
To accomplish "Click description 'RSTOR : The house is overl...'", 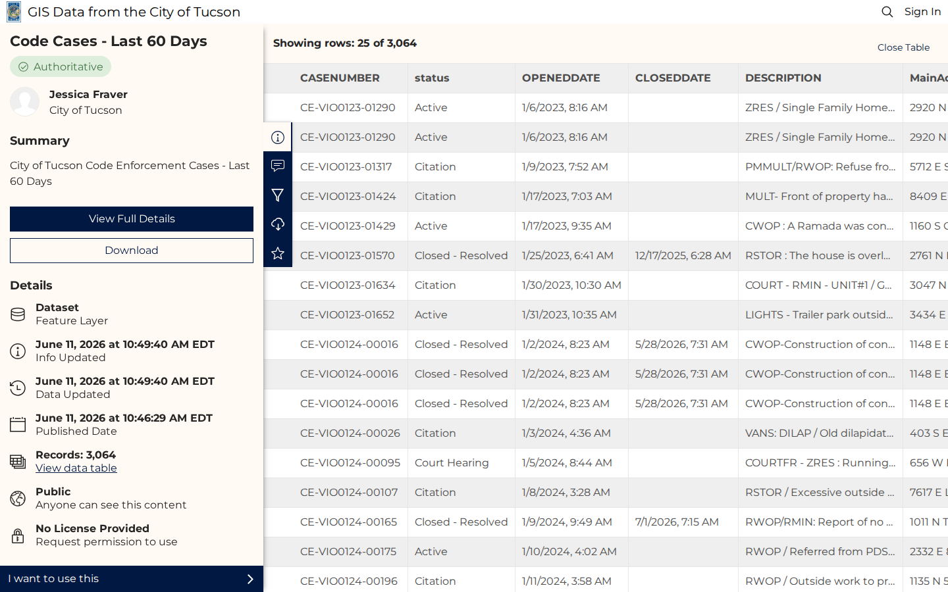I will tap(818, 256).
